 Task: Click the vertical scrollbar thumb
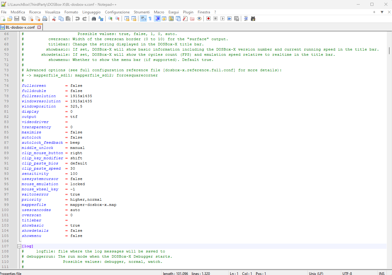pos(389,51)
